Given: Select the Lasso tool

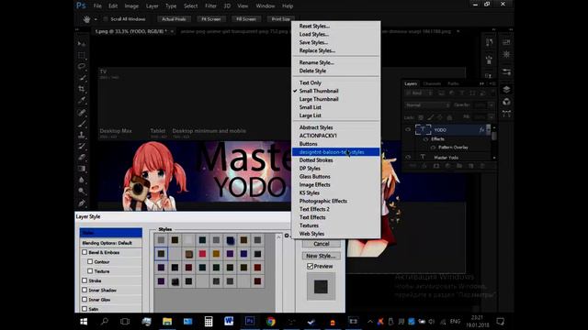Looking at the screenshot, I should [82, 66].
